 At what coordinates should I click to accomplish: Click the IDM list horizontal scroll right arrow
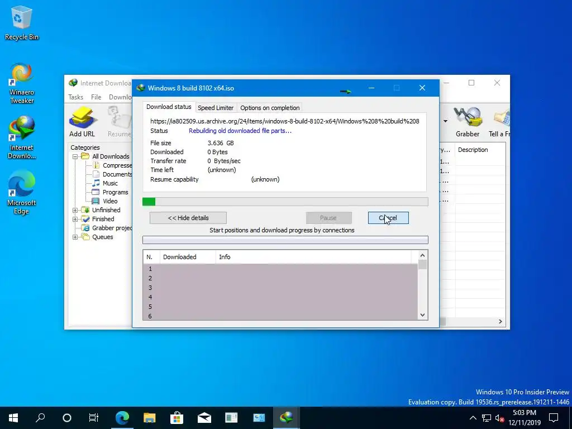[500, 321]
